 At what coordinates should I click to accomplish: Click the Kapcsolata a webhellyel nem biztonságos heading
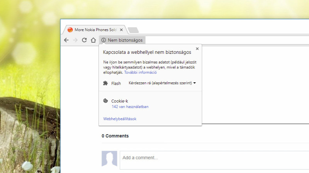coord(147,52)
